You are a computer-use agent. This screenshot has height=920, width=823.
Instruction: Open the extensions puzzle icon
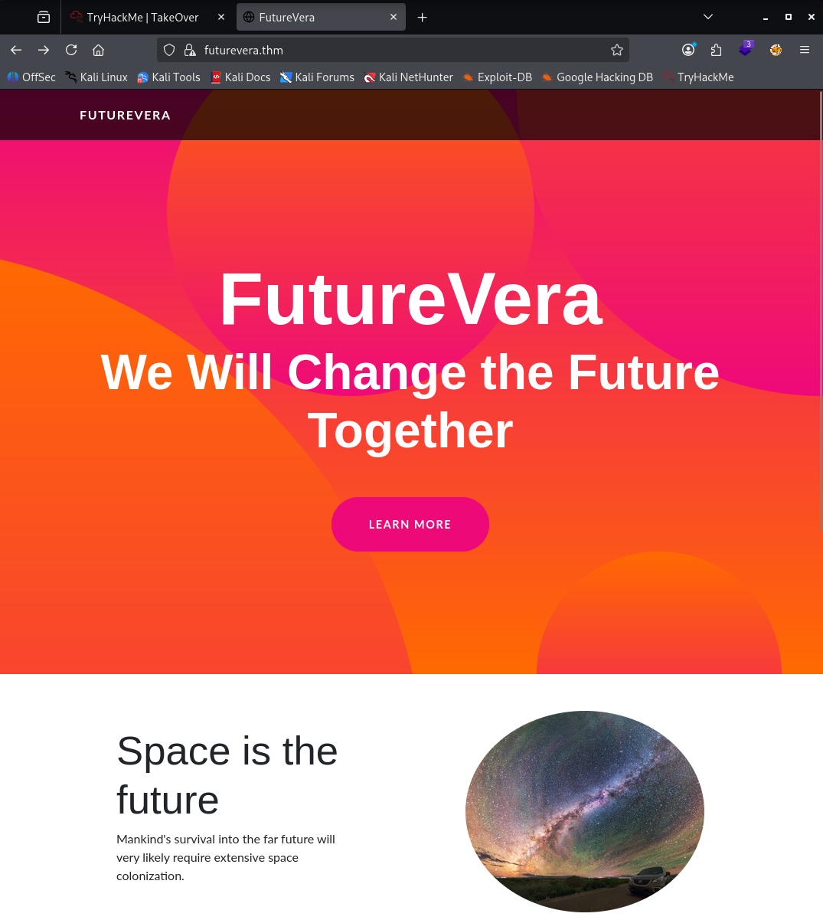point(716,50)
